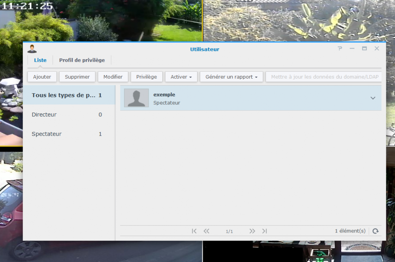Open the help question mark icon
The image size is (395, 262).
pyautogui.click(x=340, y=48)
